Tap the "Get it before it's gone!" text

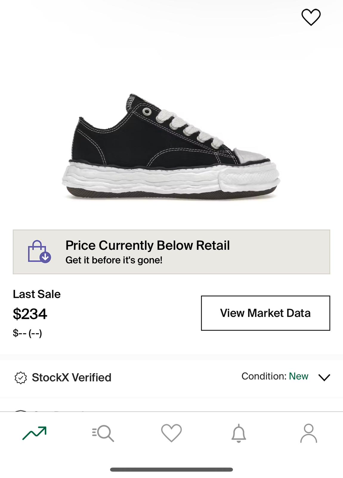[x=114, y=260]
